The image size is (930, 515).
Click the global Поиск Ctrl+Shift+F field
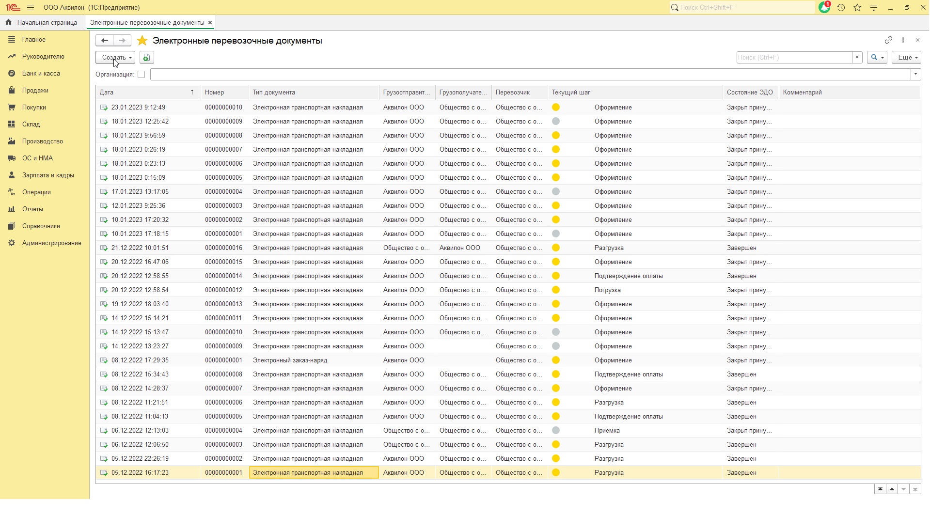pos(742,8)
